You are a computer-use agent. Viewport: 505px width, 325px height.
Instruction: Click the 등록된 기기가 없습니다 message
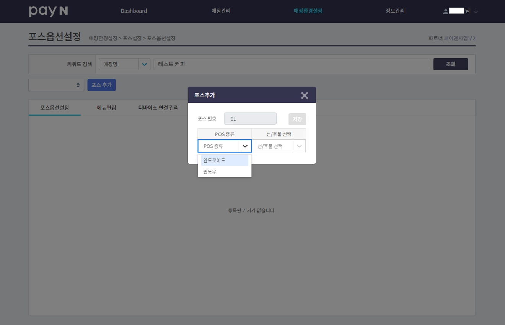[252, 210]
